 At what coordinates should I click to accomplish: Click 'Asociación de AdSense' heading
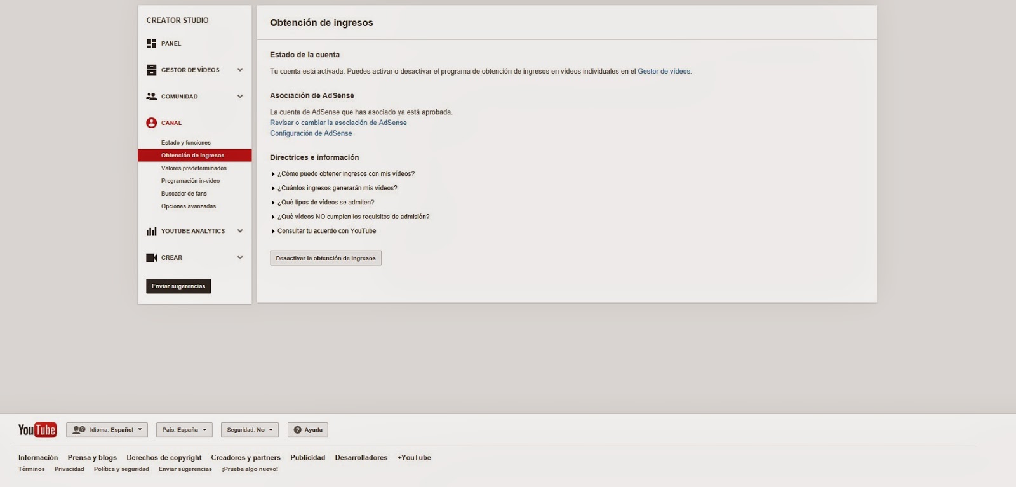pyautogui.click(x=312, y=95)
